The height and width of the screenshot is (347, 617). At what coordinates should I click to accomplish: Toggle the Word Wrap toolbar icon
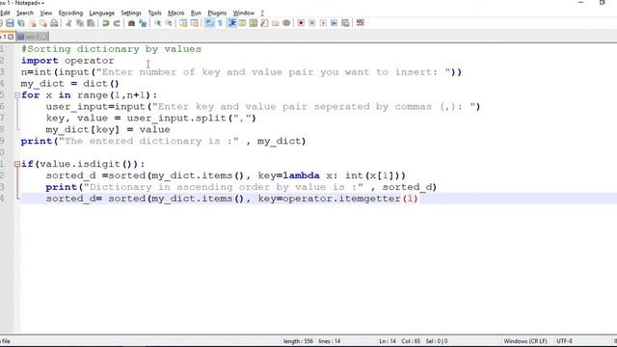[209, 23]
